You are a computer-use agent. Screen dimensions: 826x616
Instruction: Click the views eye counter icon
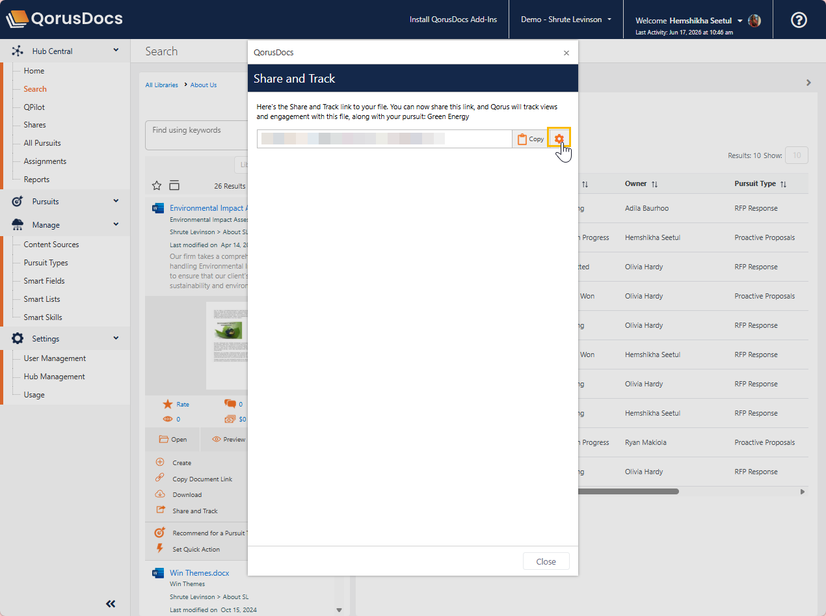(x=167, y=420)
